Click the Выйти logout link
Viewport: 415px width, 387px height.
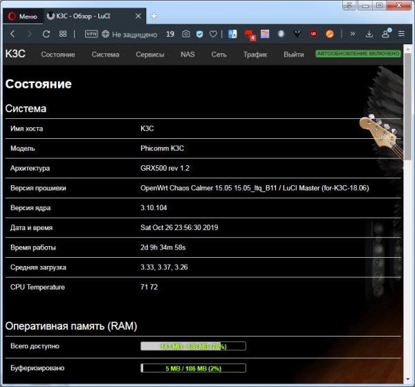293,54
